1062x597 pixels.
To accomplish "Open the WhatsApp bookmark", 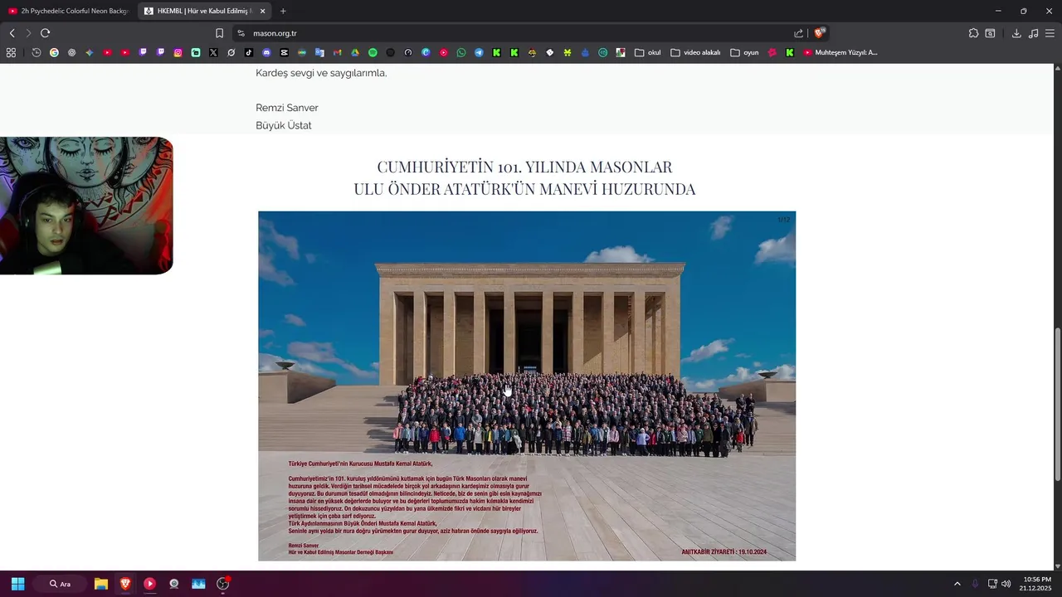I will pyautogui.click(x=461, y=52).
